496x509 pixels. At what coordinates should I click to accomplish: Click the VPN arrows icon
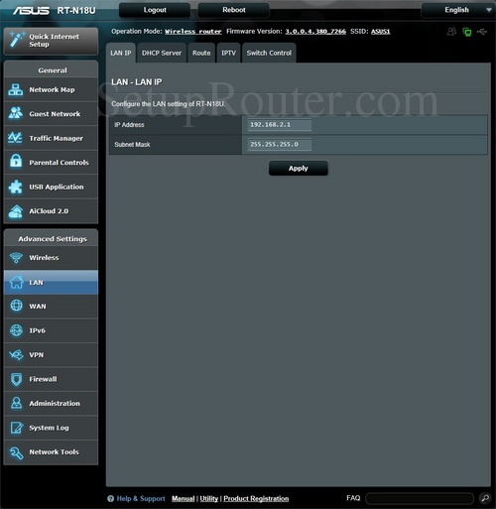click(x=16, y=355)
